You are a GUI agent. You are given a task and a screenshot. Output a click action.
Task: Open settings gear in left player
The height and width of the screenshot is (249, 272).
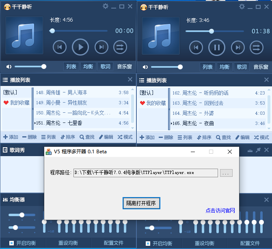(x=106, y=6)
